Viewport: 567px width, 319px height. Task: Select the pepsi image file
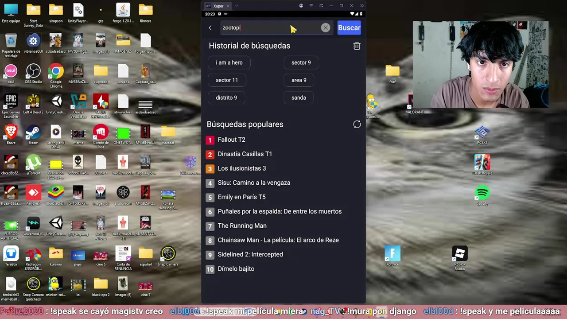78,257
